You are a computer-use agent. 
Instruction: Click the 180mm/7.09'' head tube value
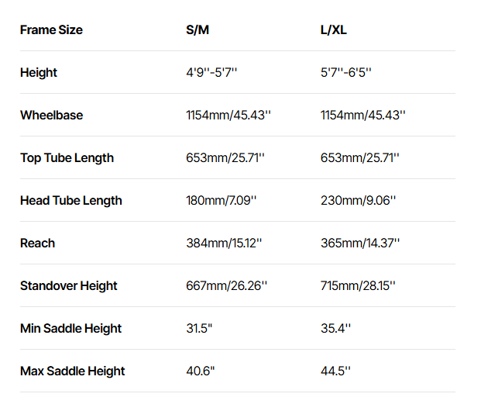click(221, 201)
